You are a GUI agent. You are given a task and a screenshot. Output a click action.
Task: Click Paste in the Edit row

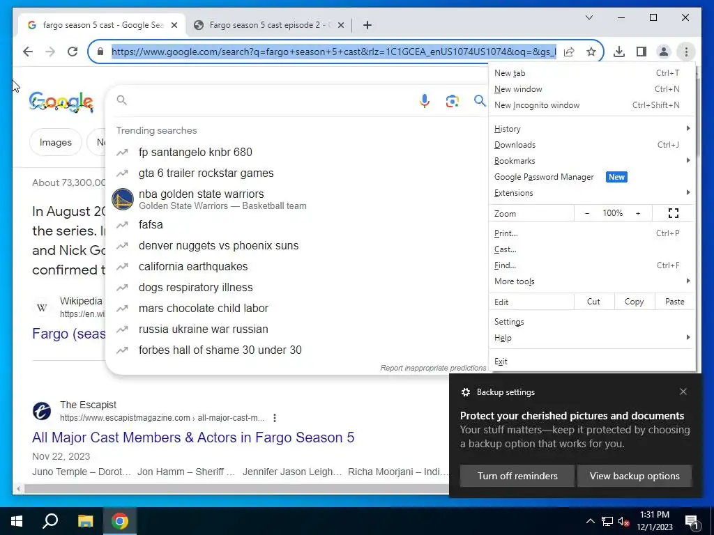coord(674,302)
